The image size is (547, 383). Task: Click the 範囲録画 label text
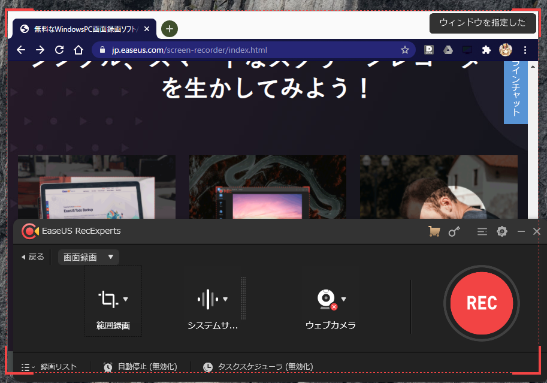point(113,325)
